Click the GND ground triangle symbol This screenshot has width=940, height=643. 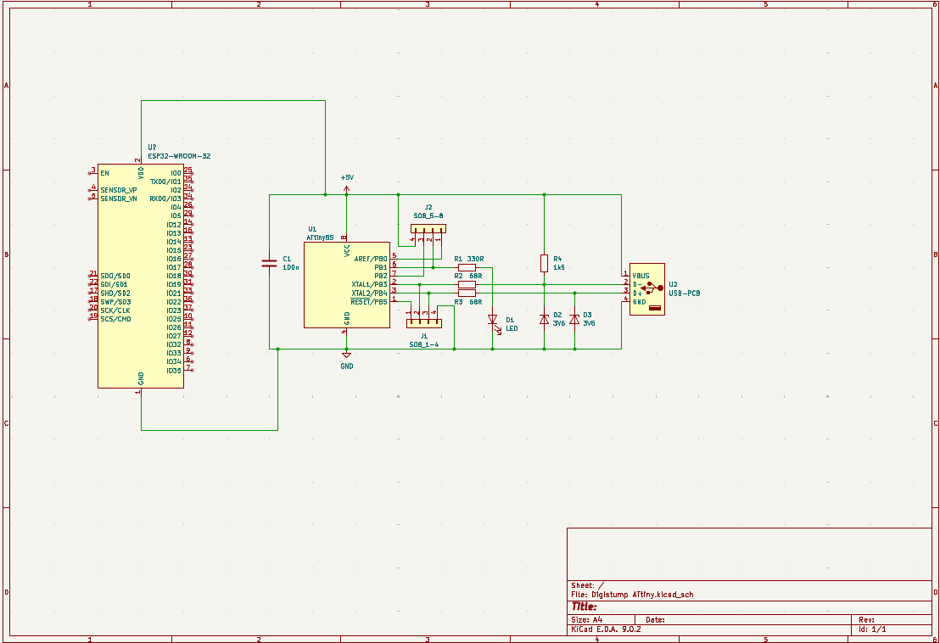[346, 355]
